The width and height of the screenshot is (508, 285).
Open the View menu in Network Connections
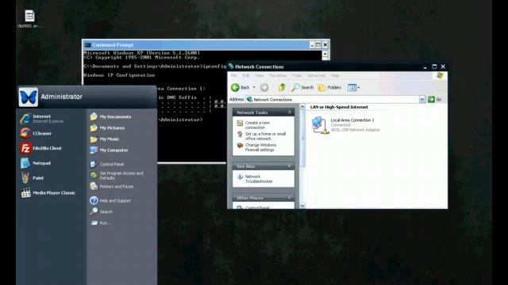pyautogui.click(x=260, y=76)
